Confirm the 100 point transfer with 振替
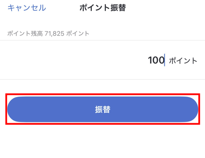The image size is (205, 158). coord(102,109)
